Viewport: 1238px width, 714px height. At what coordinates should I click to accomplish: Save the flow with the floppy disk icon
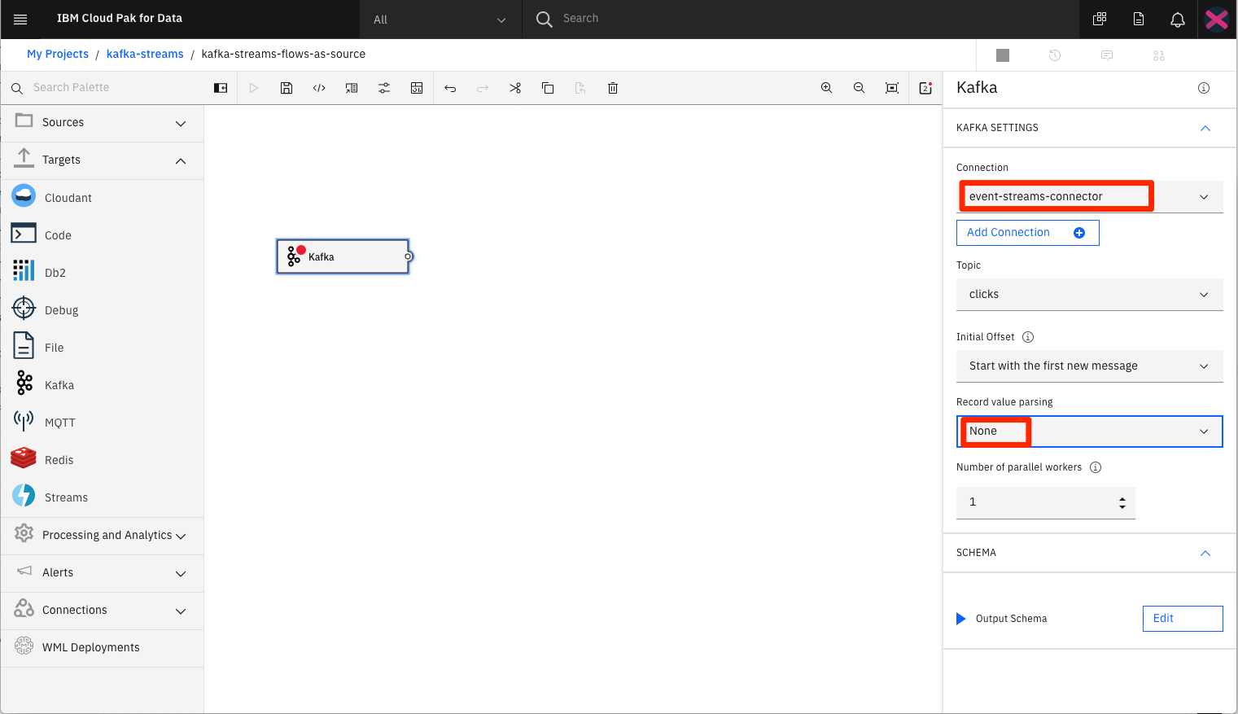click(x=287, y=88)
